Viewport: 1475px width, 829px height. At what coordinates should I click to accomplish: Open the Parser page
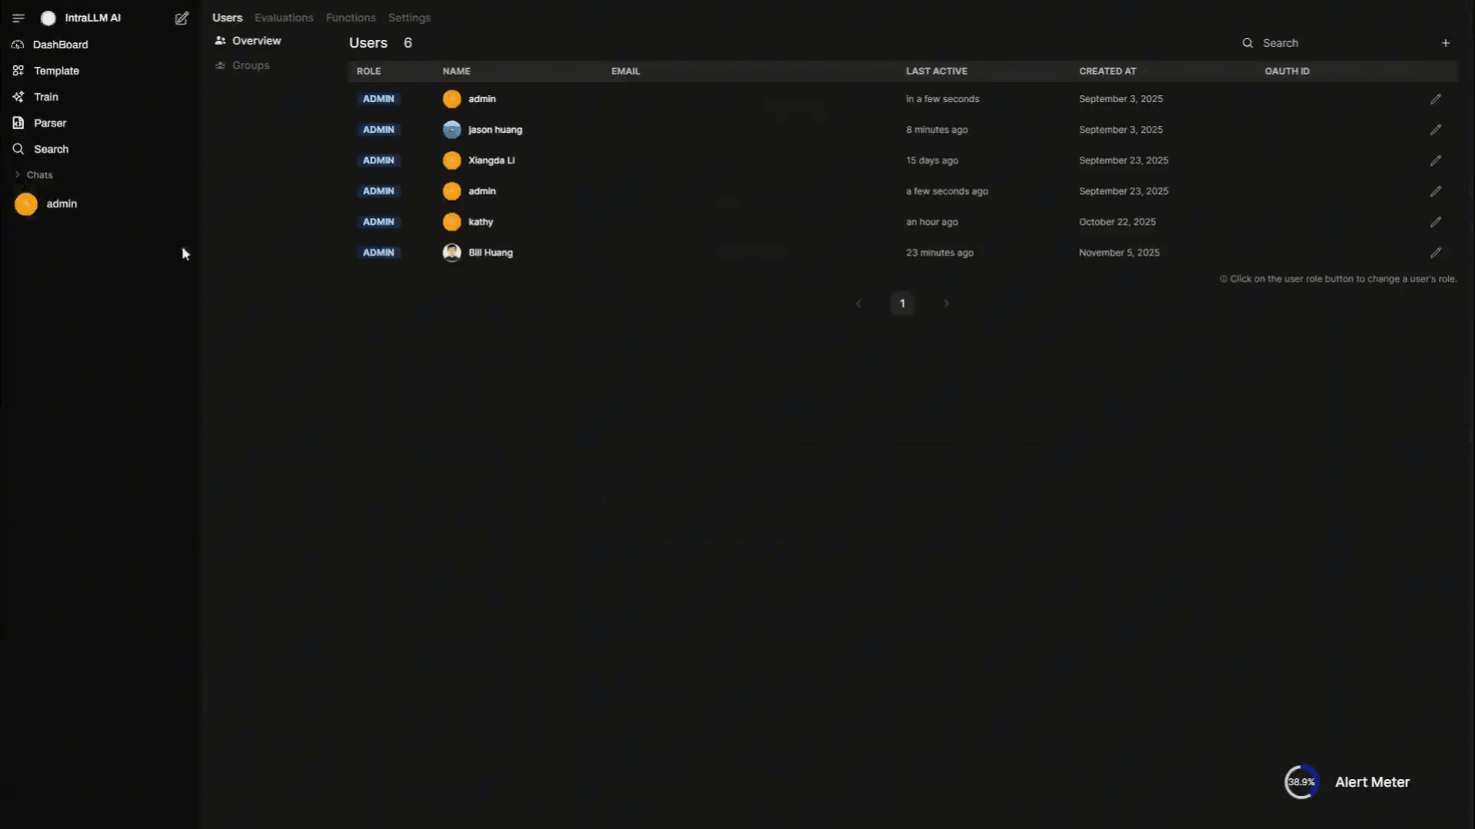[x=39, y=123]
